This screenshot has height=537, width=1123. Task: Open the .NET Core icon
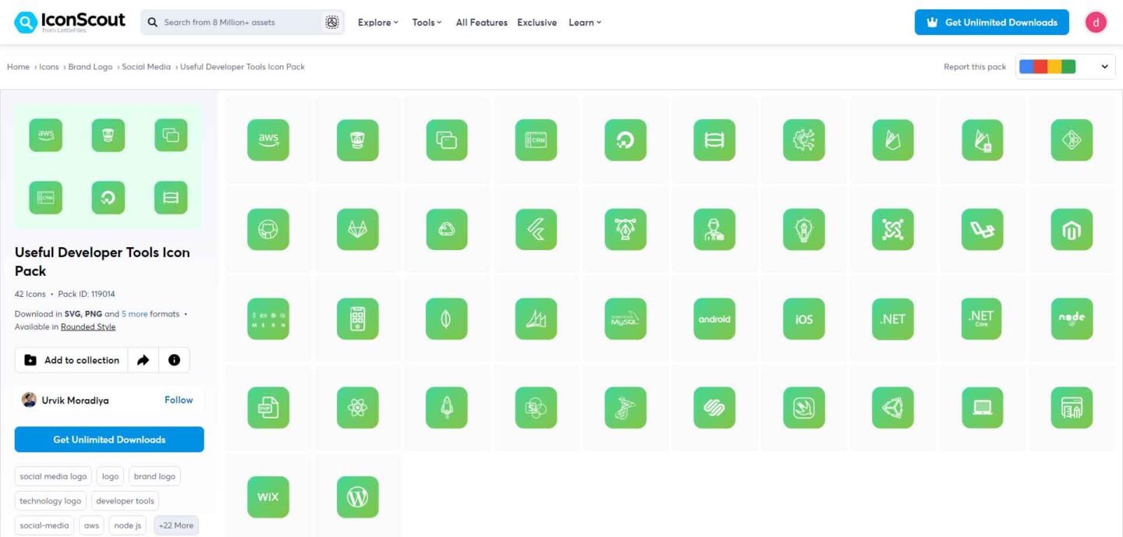983,319
